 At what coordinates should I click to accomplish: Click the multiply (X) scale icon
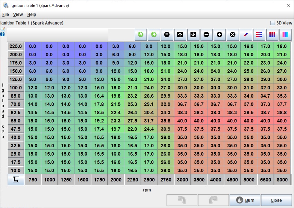(x=233, y=34)
